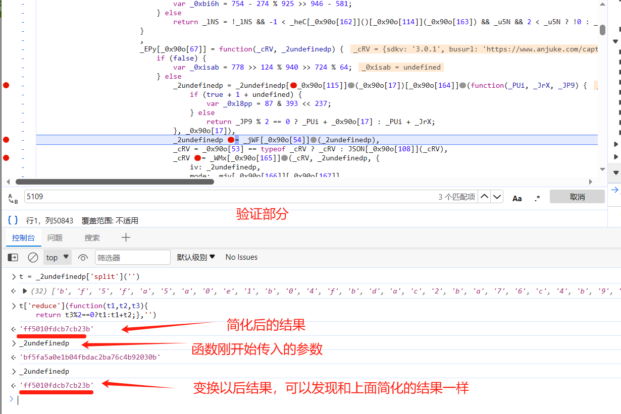The height and width of the screenshot is (414, 621).
Task: Toggle grey inline breakpoint before (function(_PUi
Action: point(462,85)
